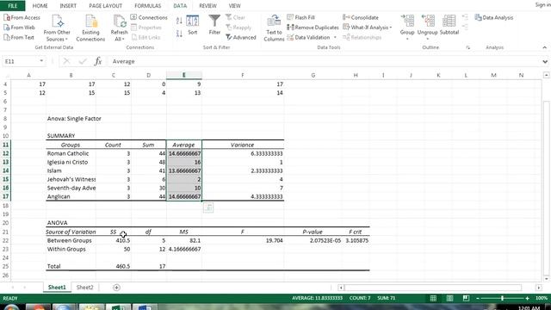Collapse the ribbon
The image size is (551, 310).
coord(544,47)
